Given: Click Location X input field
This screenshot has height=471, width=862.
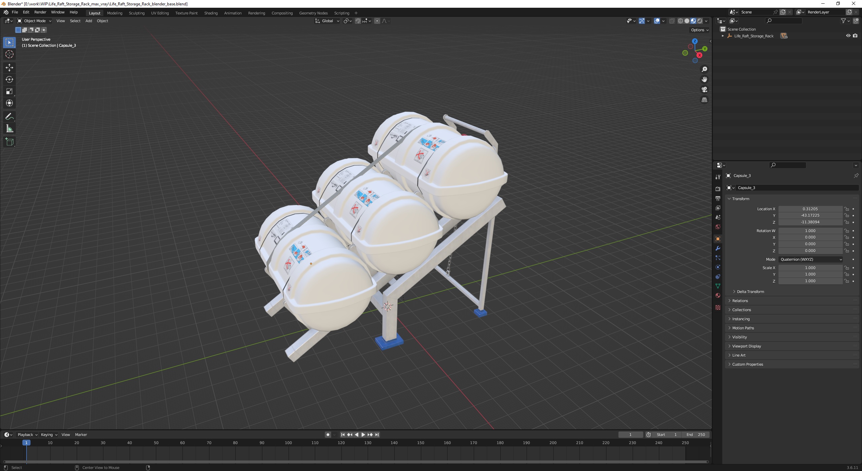Looking at the screenshot, I should [x=810, y=208].
